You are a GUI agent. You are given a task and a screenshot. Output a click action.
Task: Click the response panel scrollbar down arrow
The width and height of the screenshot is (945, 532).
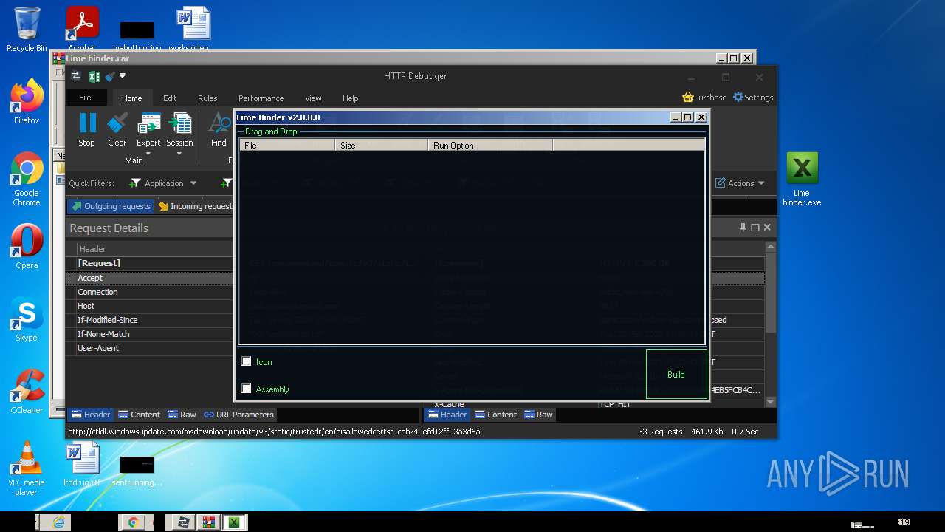coord(770,402)
